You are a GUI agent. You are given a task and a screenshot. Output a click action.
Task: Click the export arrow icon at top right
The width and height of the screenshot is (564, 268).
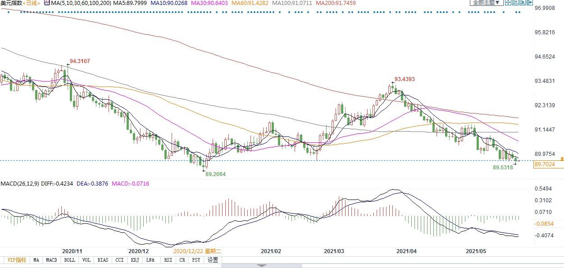point(530,2)
